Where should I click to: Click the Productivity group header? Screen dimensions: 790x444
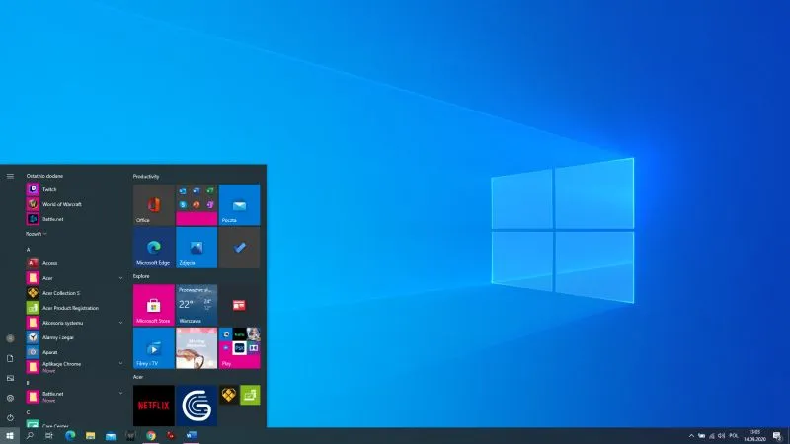(x=146, y=177)
